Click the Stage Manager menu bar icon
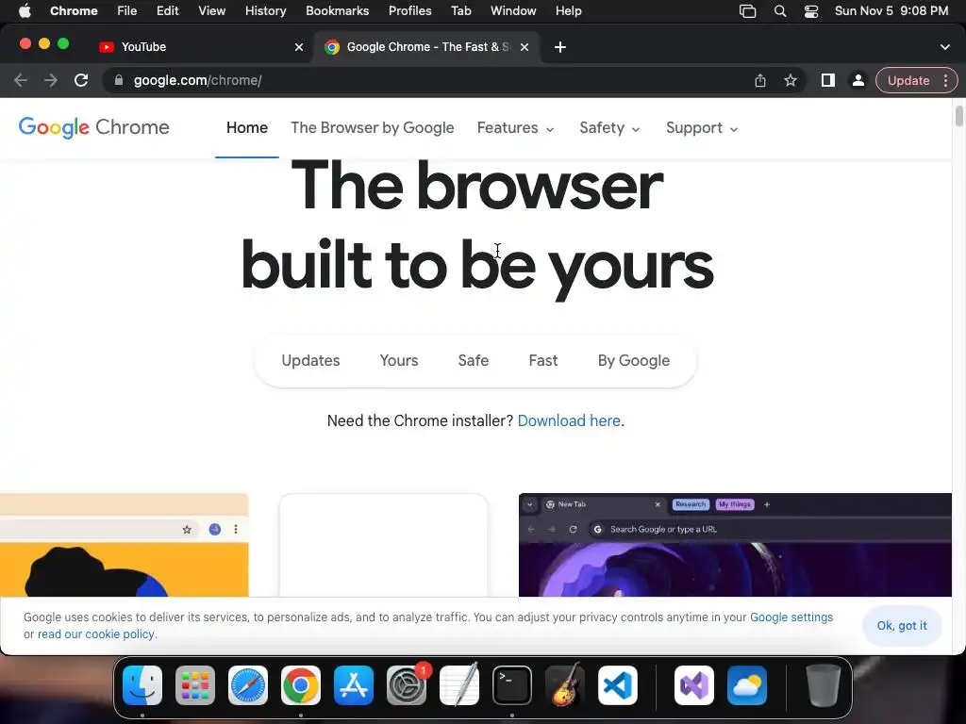Image resolution: width=966 pixels, height=724 pixels. coord(747,11)
